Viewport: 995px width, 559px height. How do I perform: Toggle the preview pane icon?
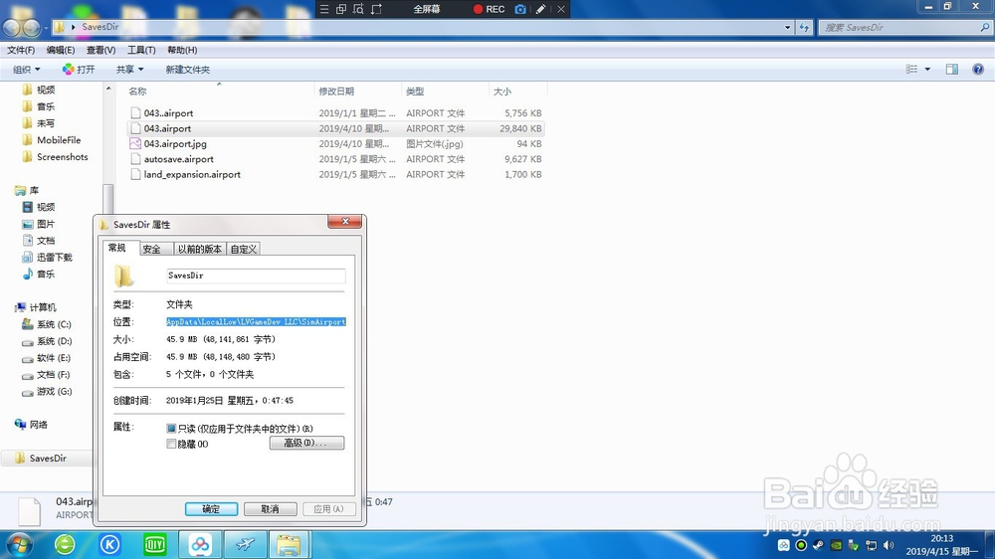pyautogui.click(x=952, y=70)
